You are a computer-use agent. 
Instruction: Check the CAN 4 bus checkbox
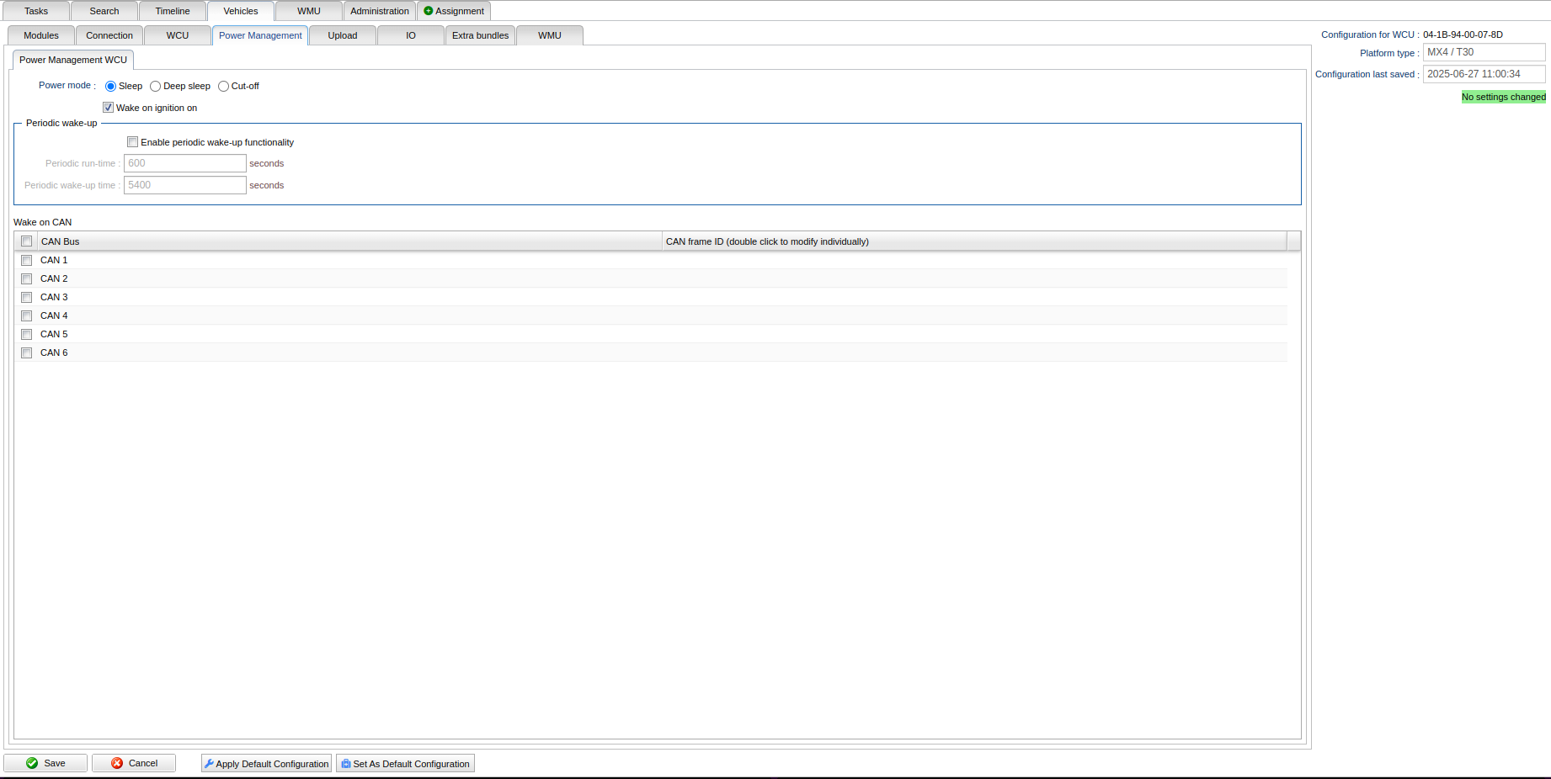[x=27, y=316]
